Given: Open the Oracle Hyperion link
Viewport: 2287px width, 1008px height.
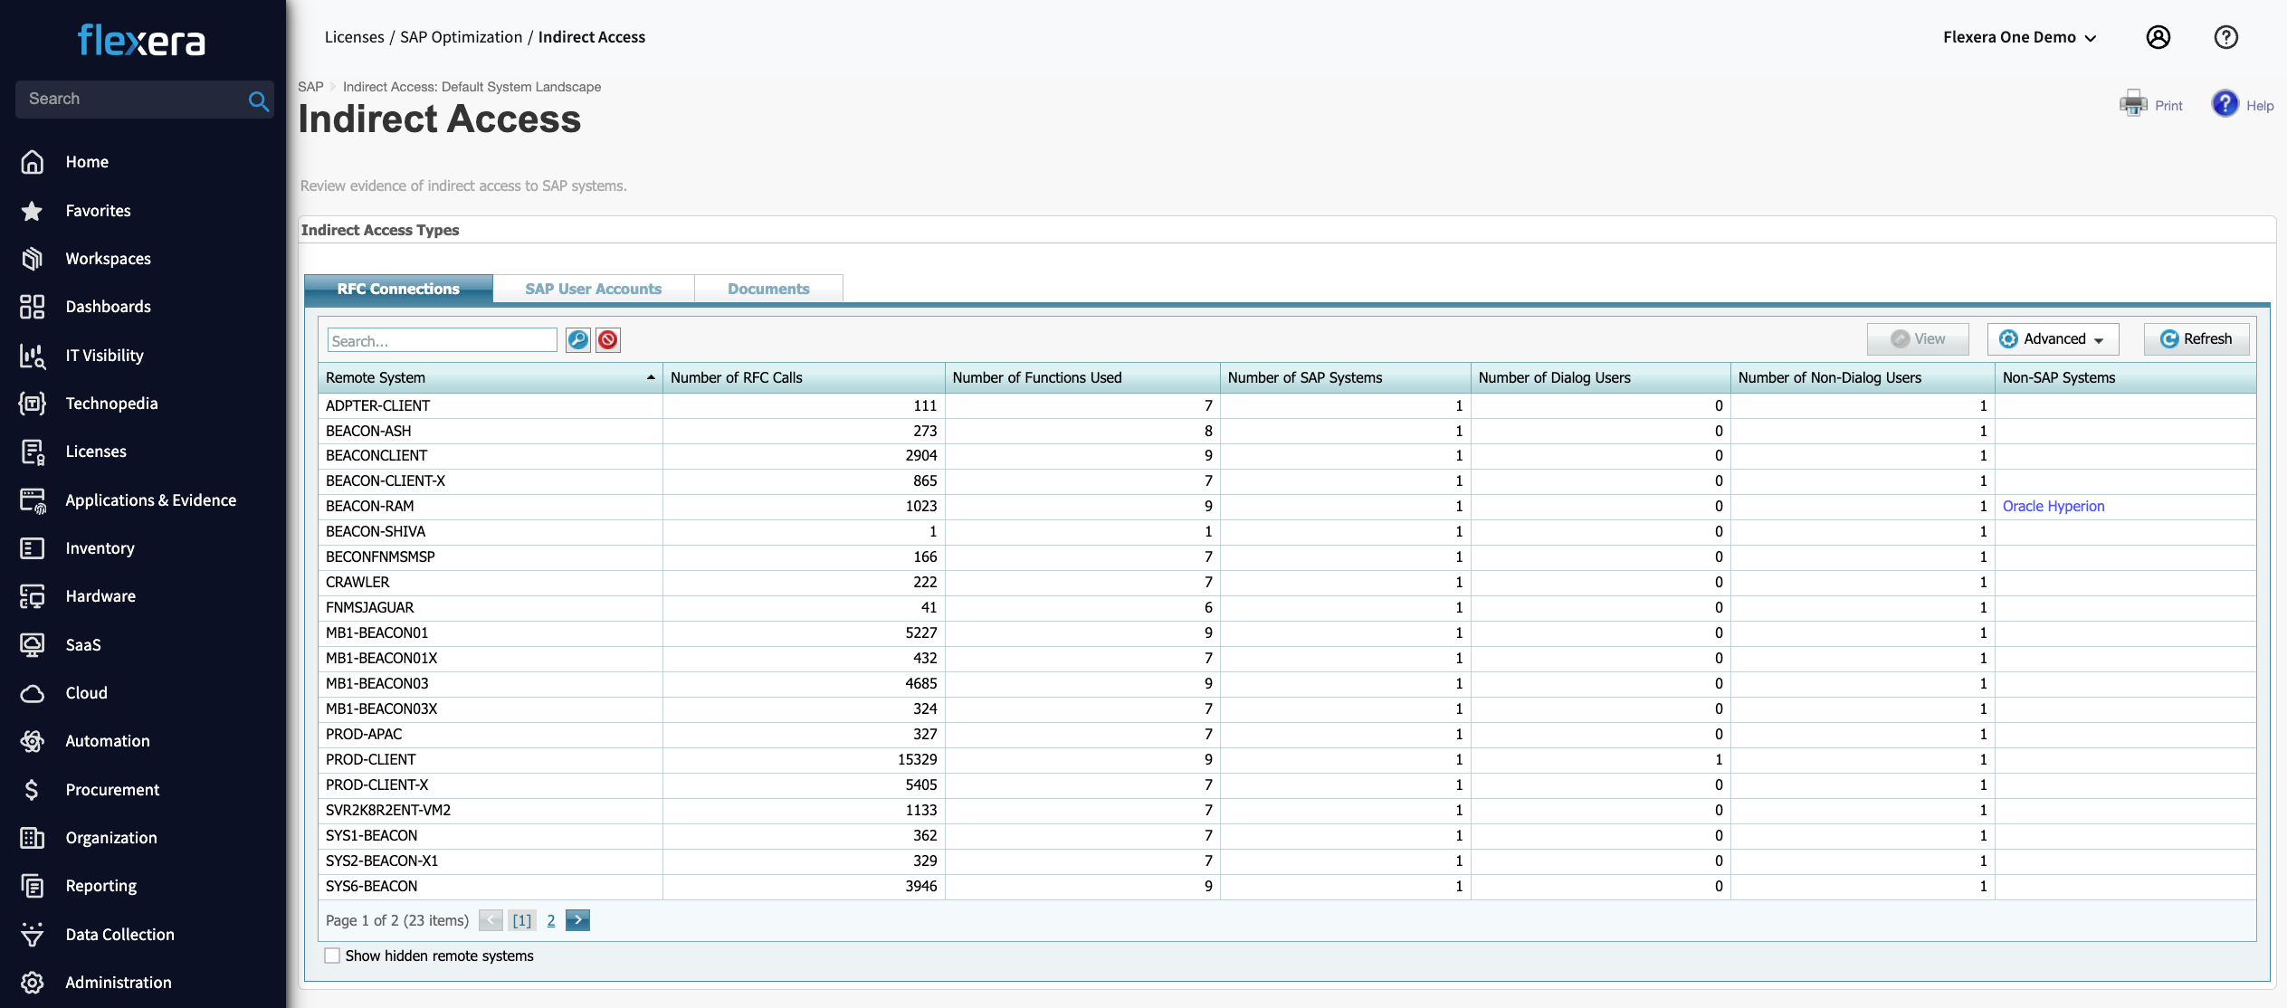Looking at the screenshot, I should tap(2053, 507).
